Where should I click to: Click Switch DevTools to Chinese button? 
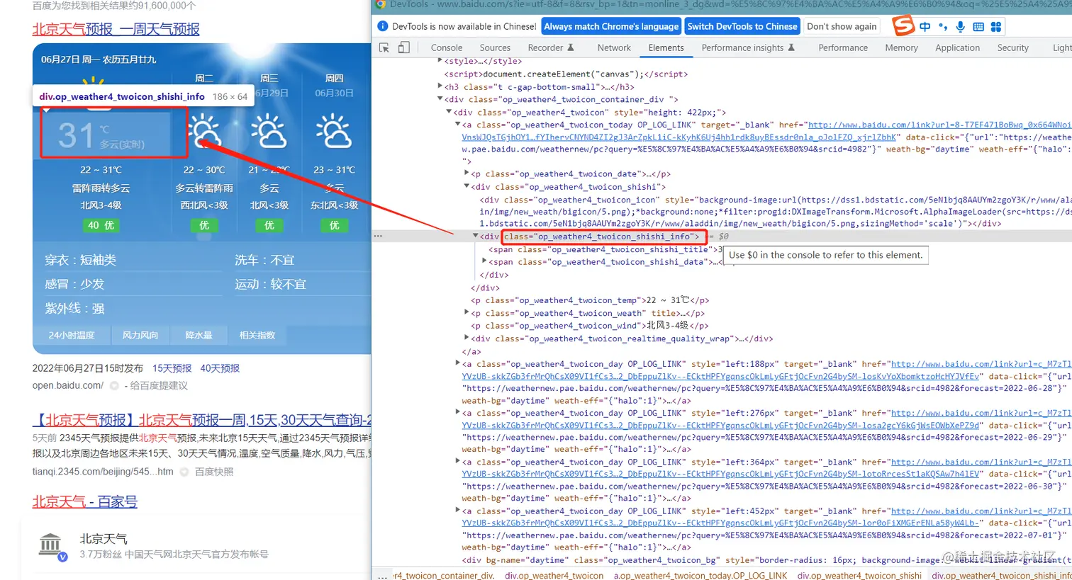(742, 26)
